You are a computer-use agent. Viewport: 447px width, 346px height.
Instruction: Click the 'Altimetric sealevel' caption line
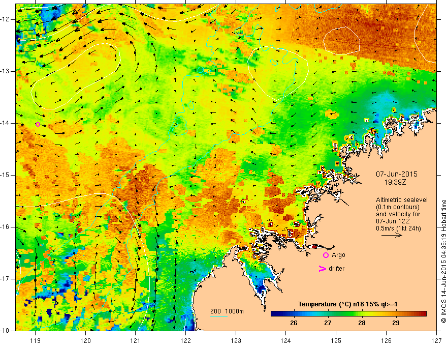[x=402, y=200]
